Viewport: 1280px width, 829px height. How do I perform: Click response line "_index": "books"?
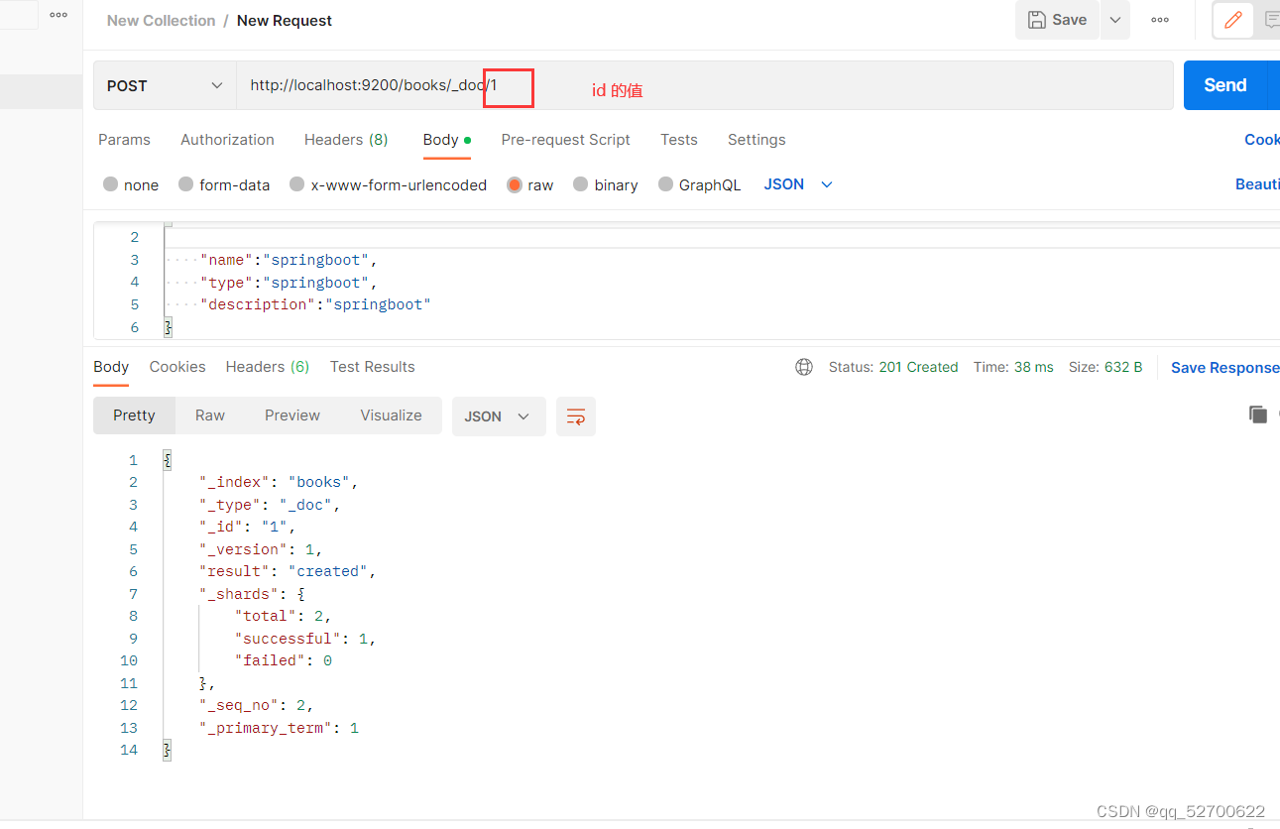coord(279,482)
